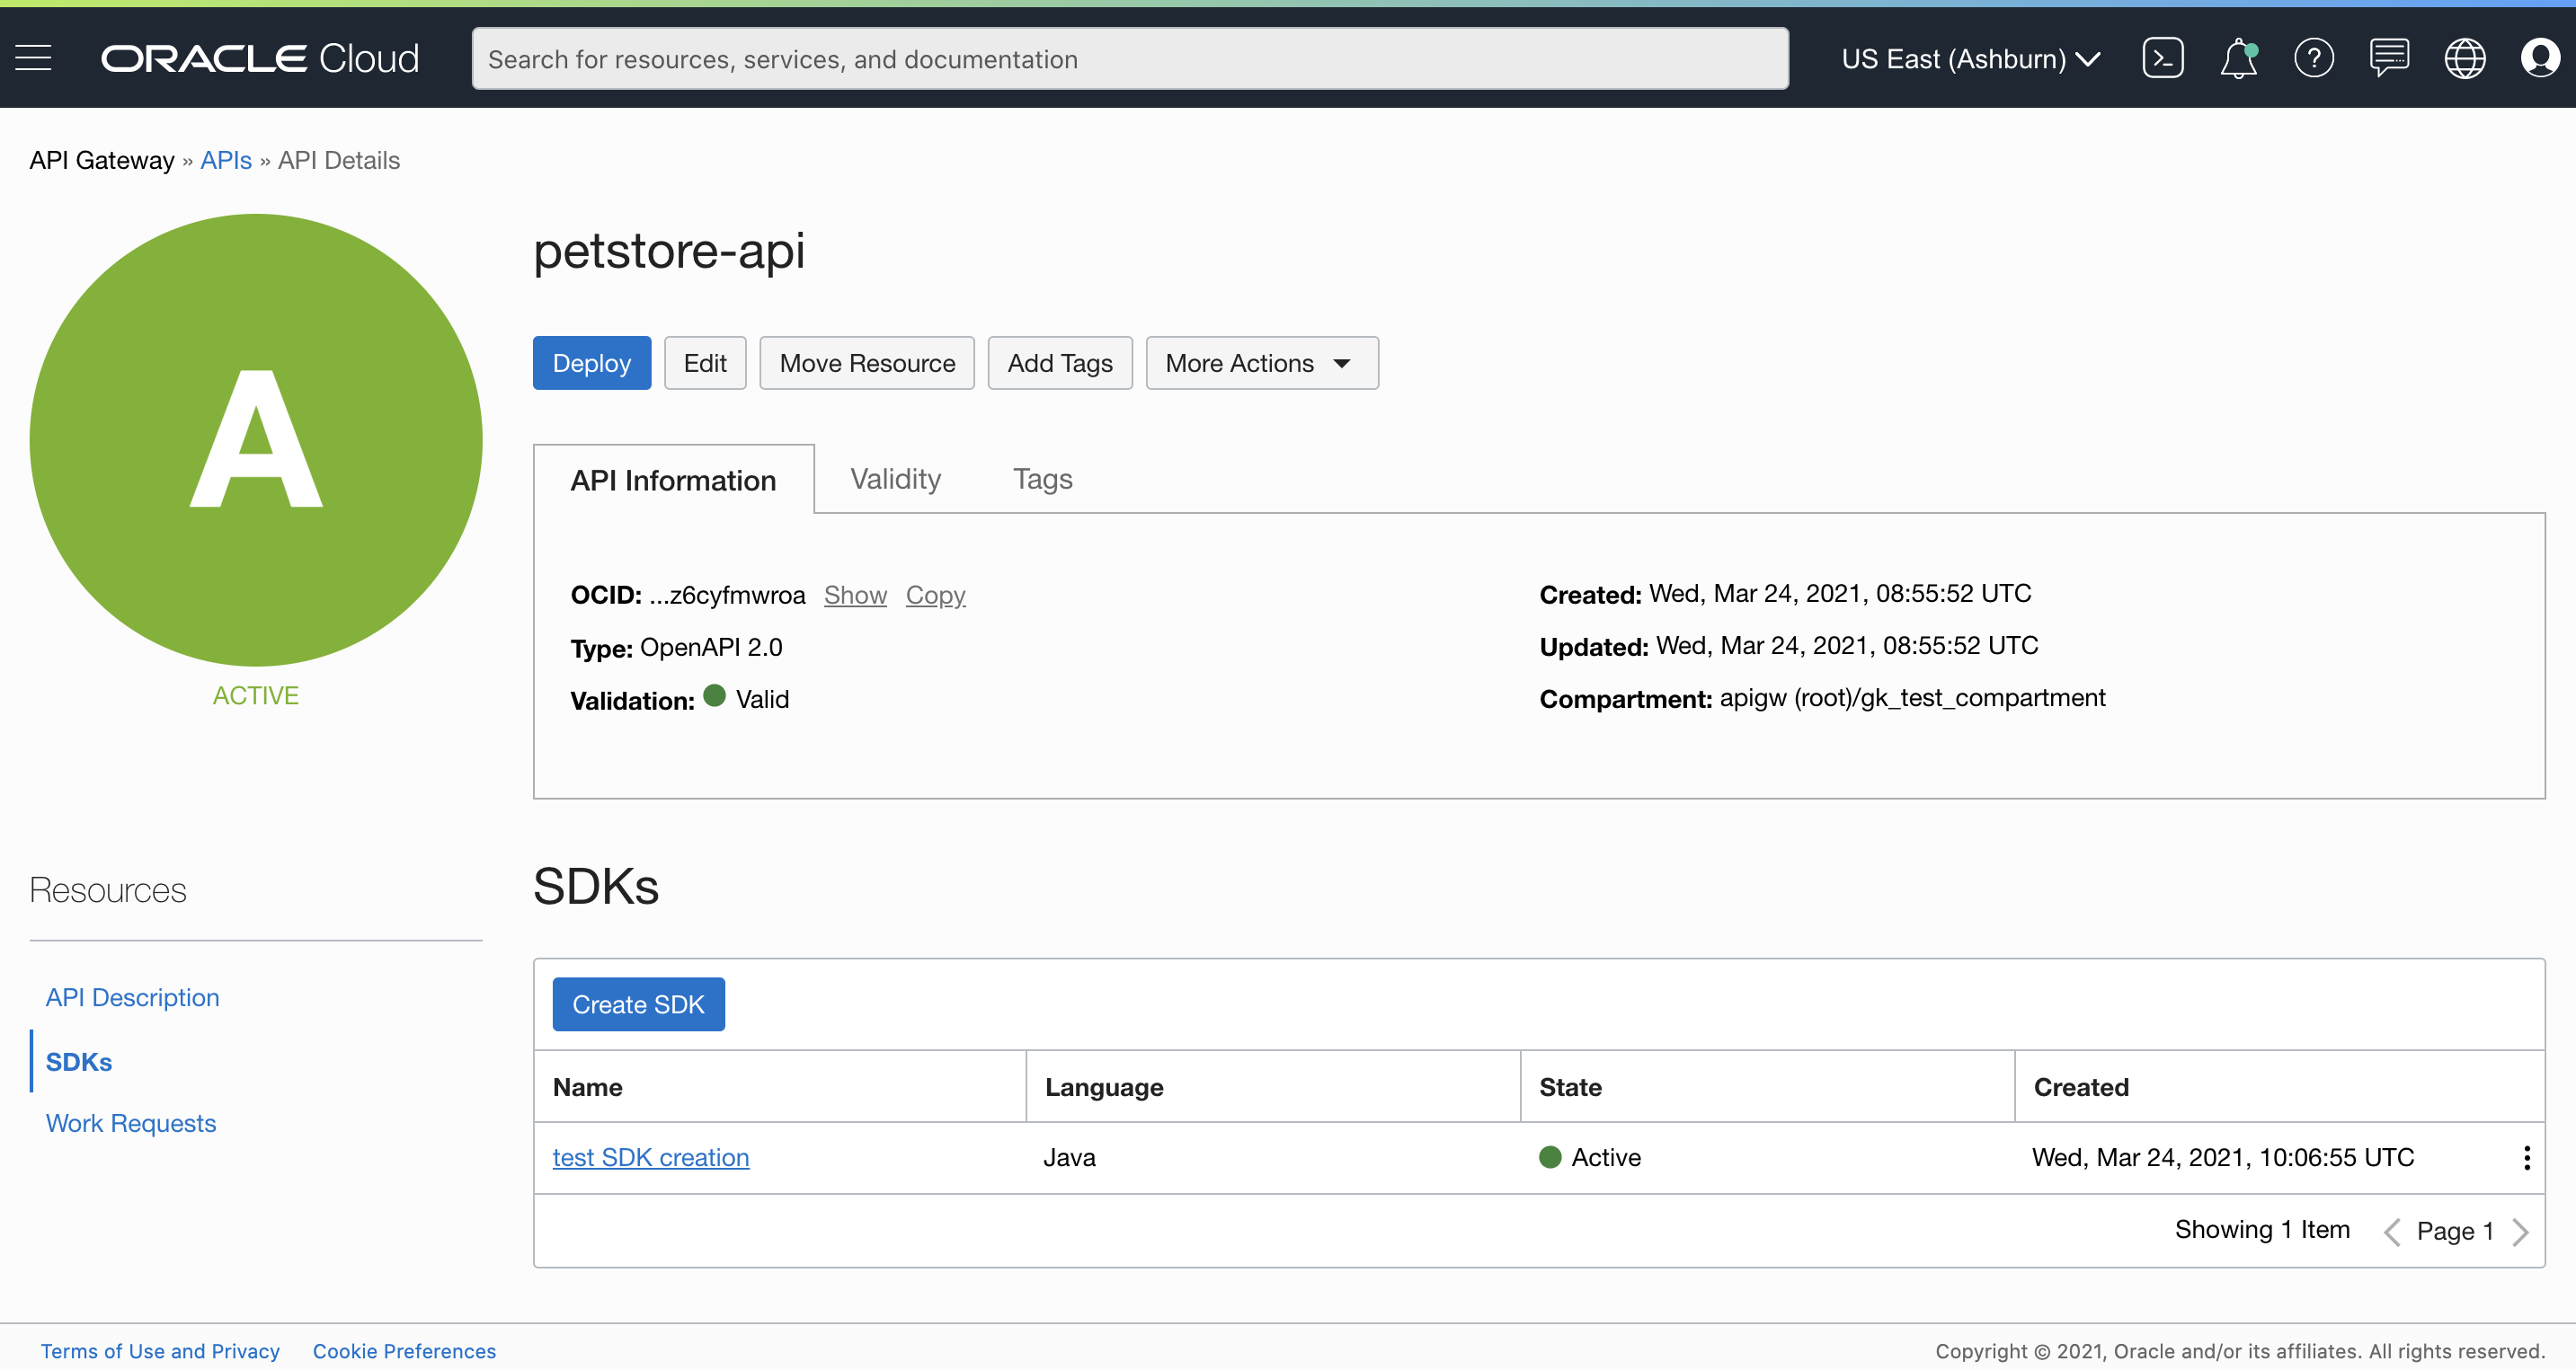The height and width of the screenshot is (1370, 2576).
Task: Change language using the globe icon
Action: pyautogui.click(x=2465, y=58)
